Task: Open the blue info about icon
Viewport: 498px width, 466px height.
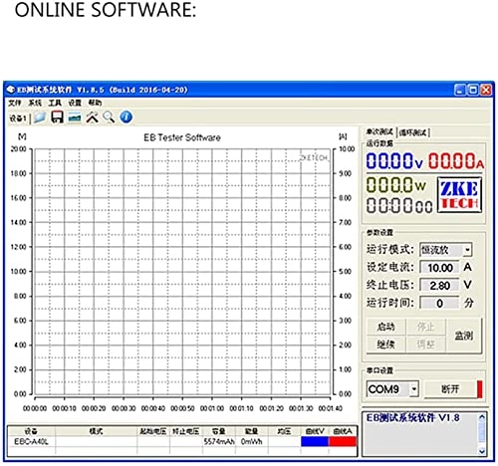Action: tap(126, 117)
